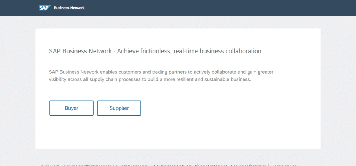Click the description line starting 'SAP Business Network enables'
Viewport: 356px width, 166px height.
click(x=161, y=72)
